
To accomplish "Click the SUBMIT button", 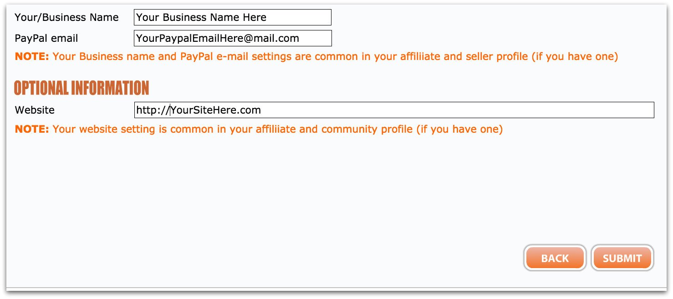I will pos(622,258).
